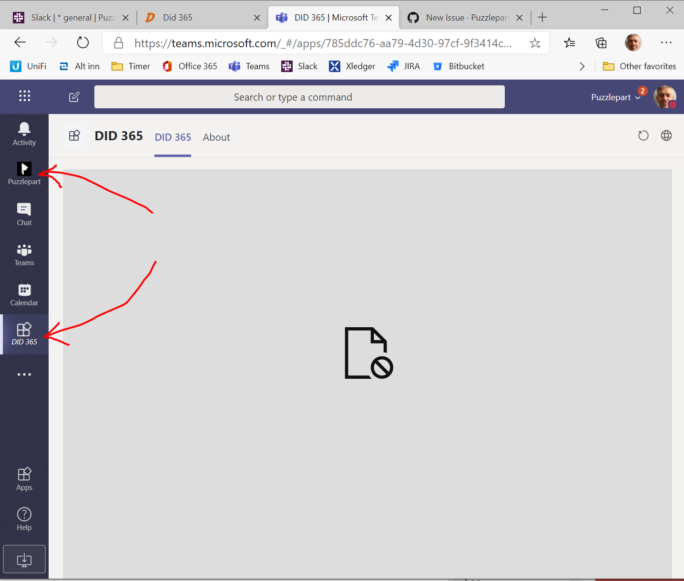This screenshot has width=684, height=581.
Task: Click the DID 365 app header icon
Action: tap(75, 136)
